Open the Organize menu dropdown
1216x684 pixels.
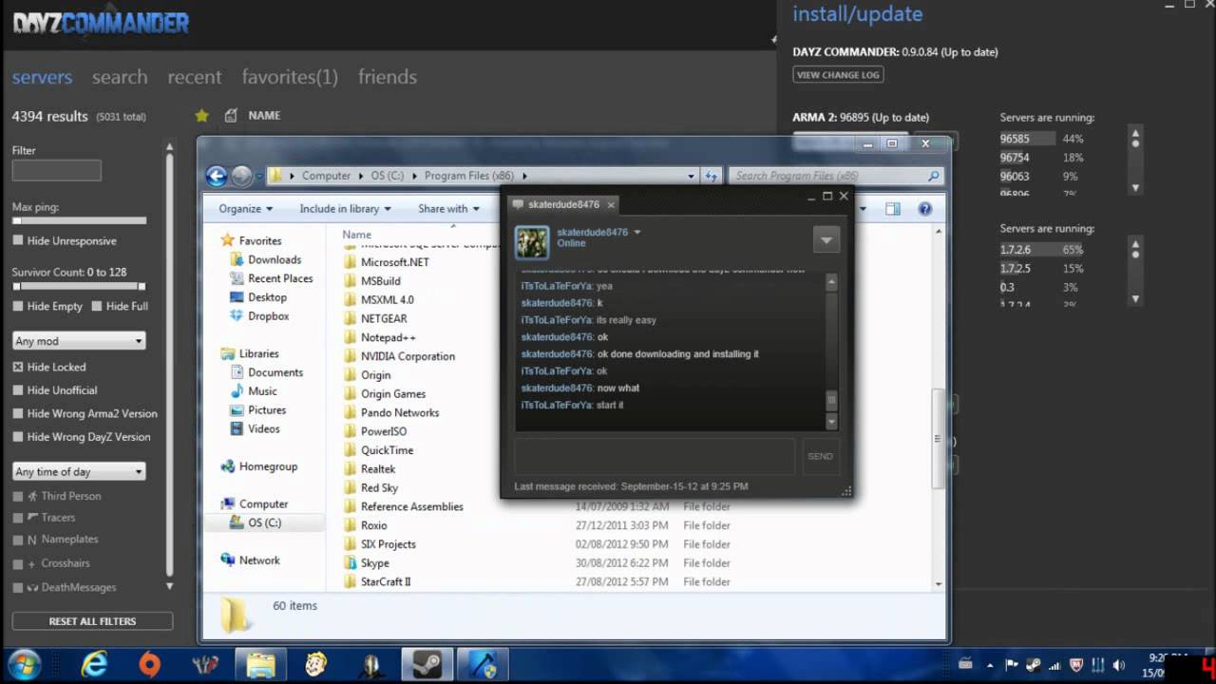(245, 209)
